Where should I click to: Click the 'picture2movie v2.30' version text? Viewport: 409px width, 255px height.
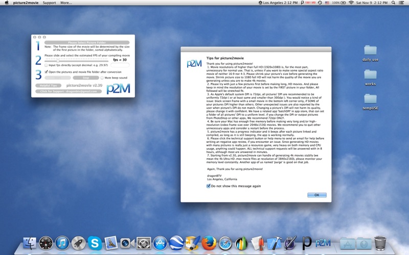click(x=84, y=85)
